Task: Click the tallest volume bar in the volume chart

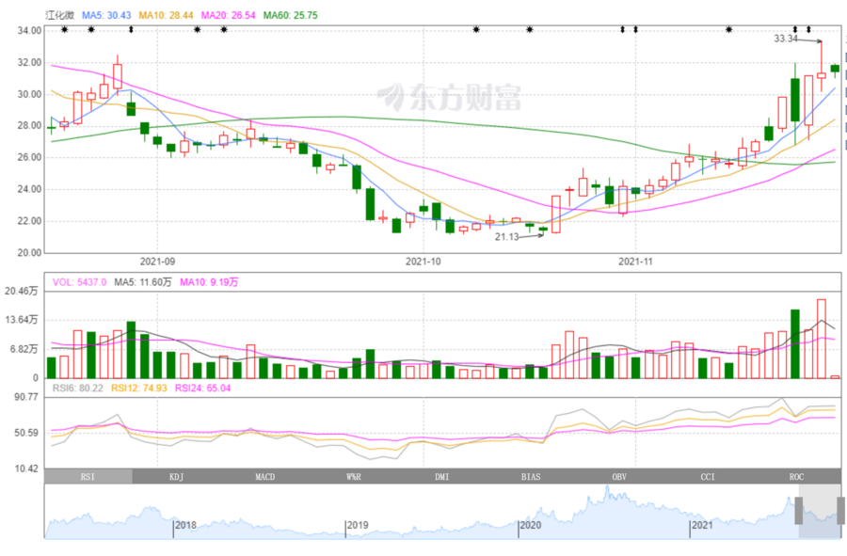Action: click(821, 339)
